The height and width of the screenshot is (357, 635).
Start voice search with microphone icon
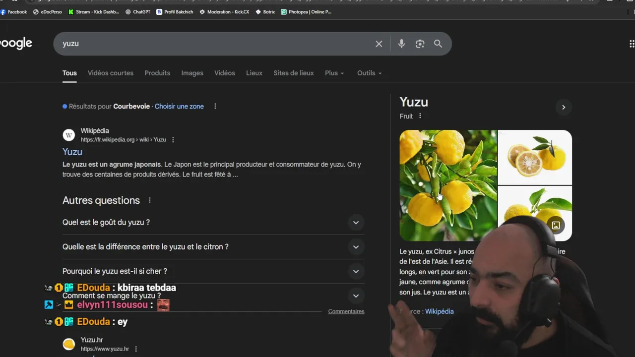[x=401, y=44]
